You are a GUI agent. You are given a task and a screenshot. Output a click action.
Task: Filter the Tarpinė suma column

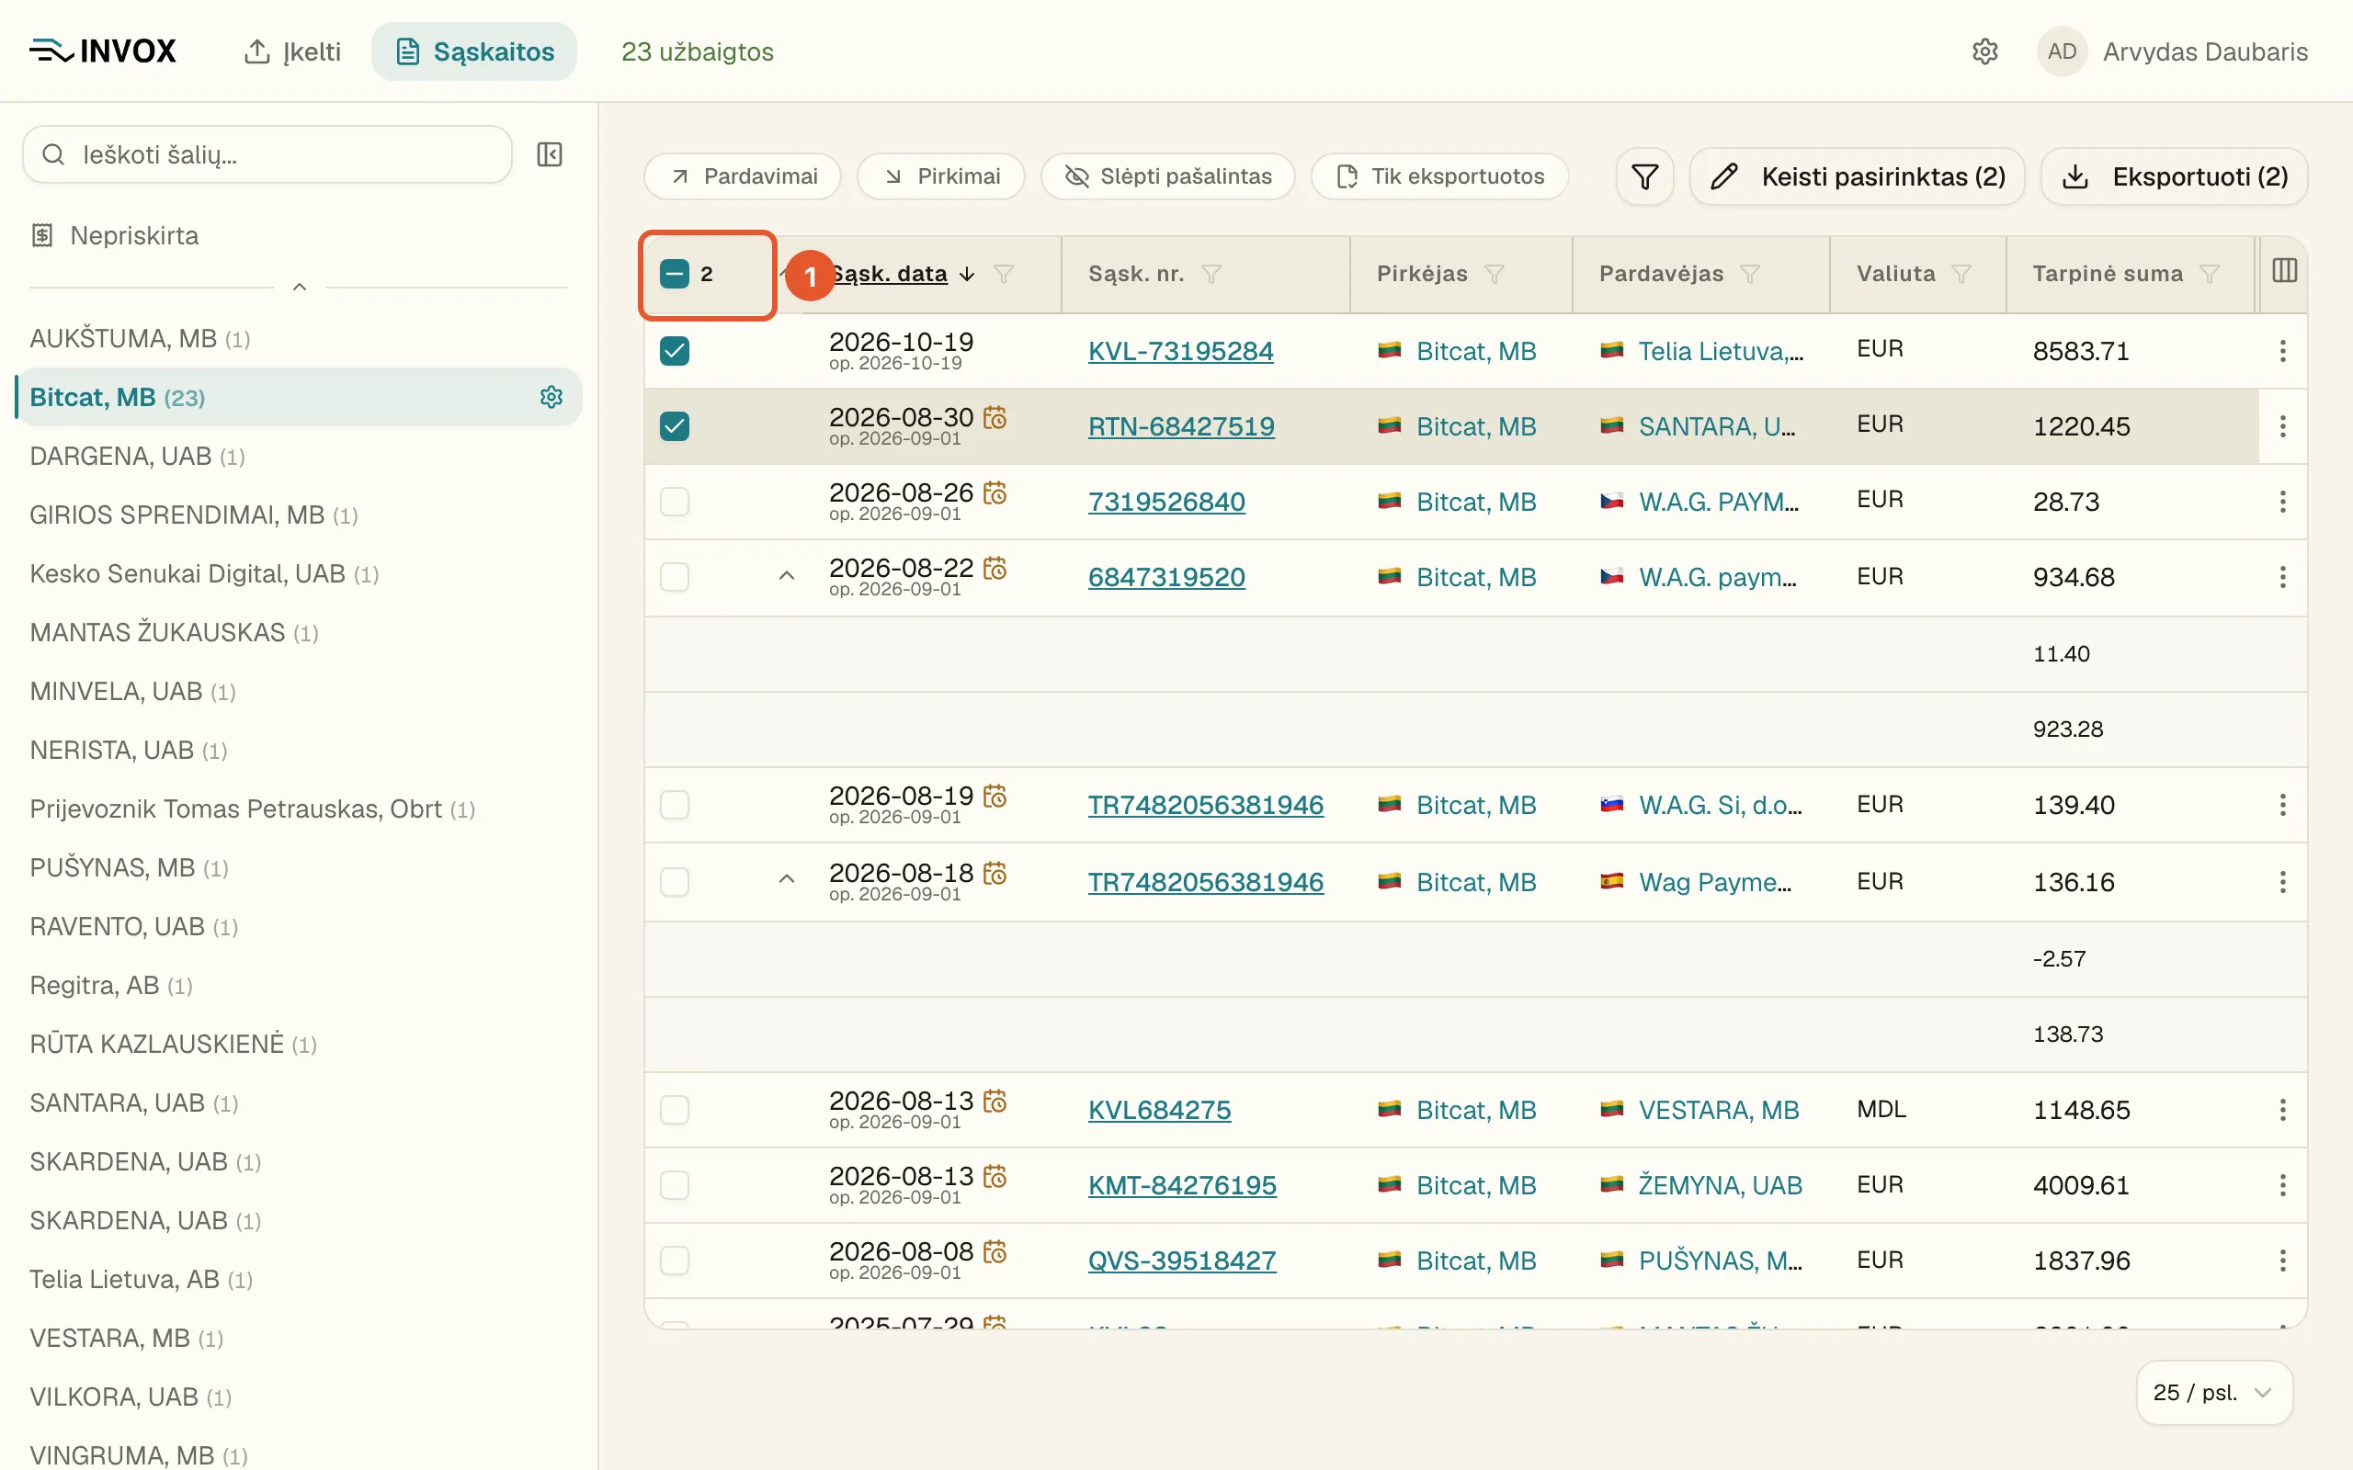[x=2209, y=274]
